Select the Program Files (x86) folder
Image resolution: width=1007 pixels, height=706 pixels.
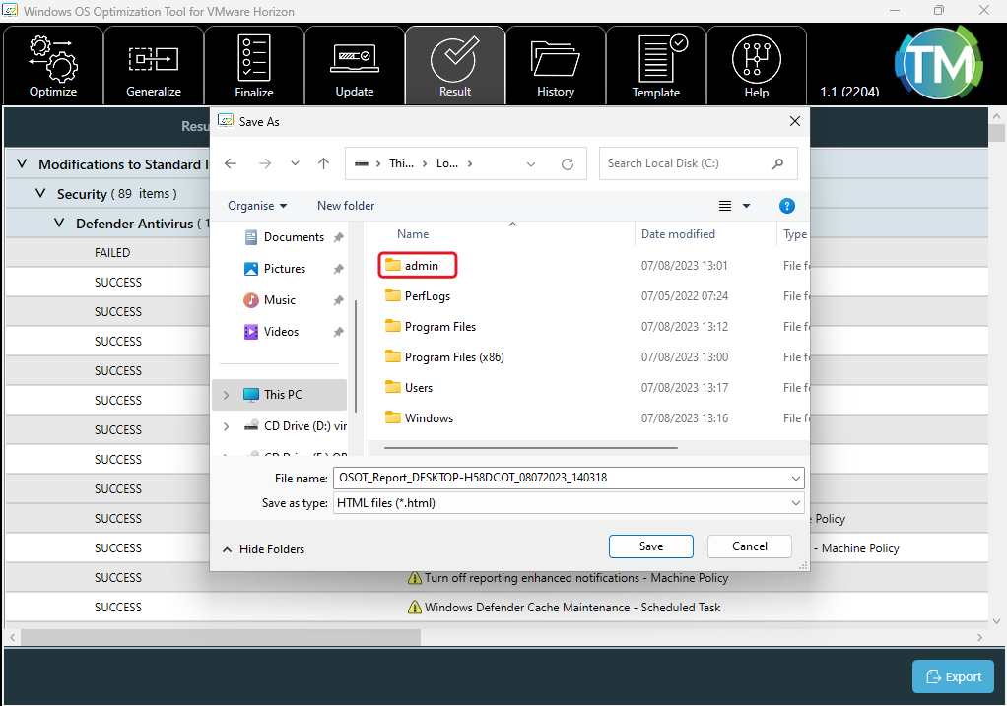453,357
